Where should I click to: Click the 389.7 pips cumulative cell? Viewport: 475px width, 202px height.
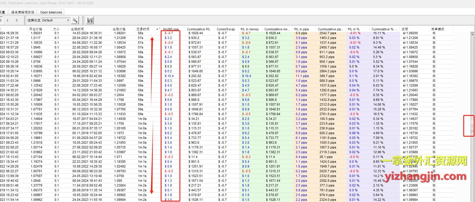coord(327,76)
